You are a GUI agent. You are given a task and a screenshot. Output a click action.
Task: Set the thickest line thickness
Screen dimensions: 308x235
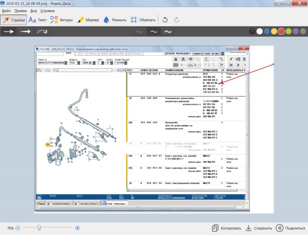[168, 31]
